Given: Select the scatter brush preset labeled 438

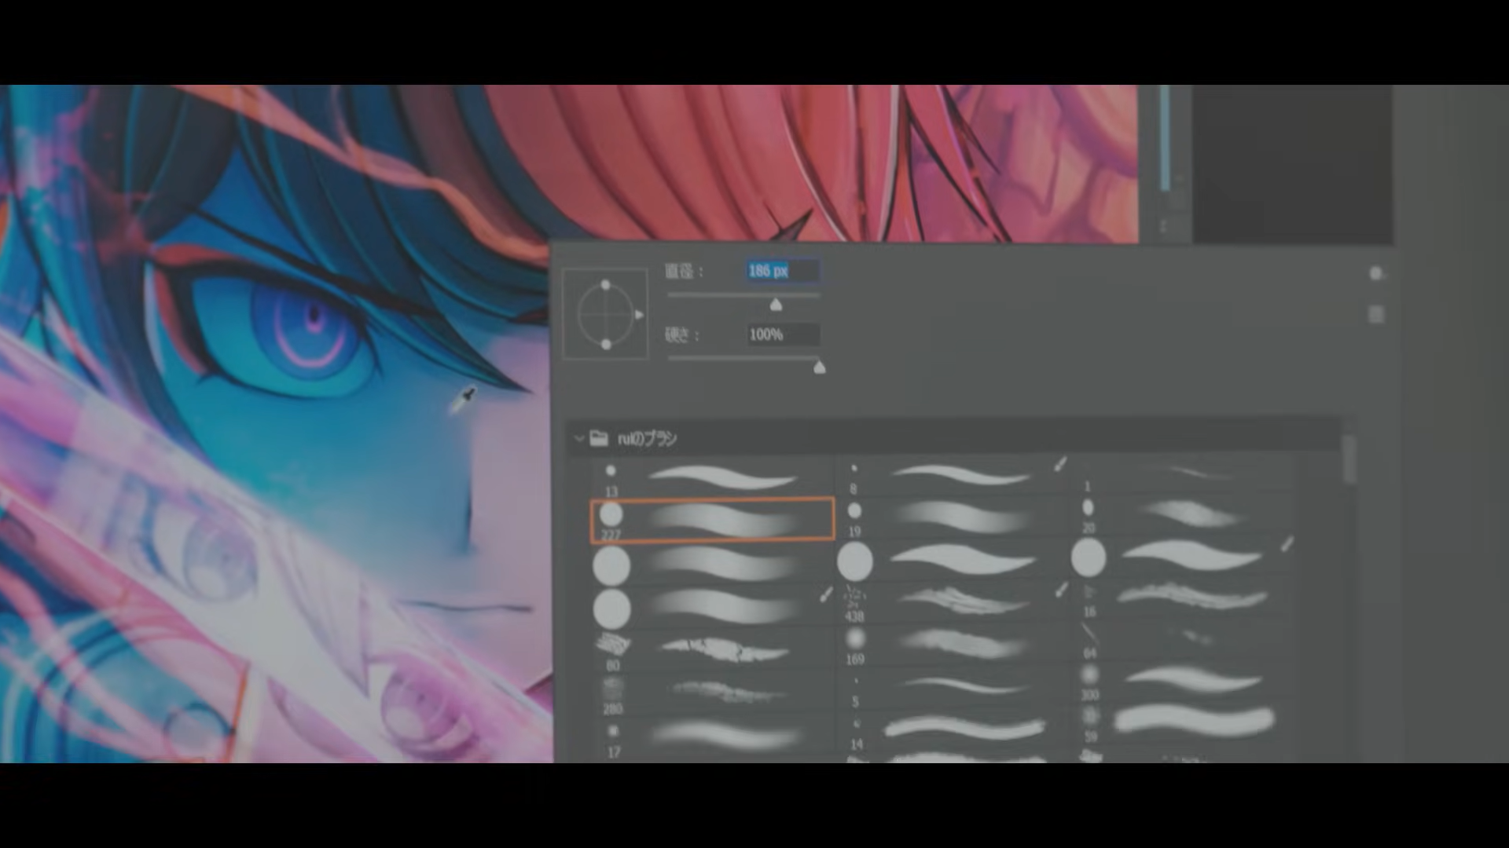Looking at the screenshot, I should 953,603.
